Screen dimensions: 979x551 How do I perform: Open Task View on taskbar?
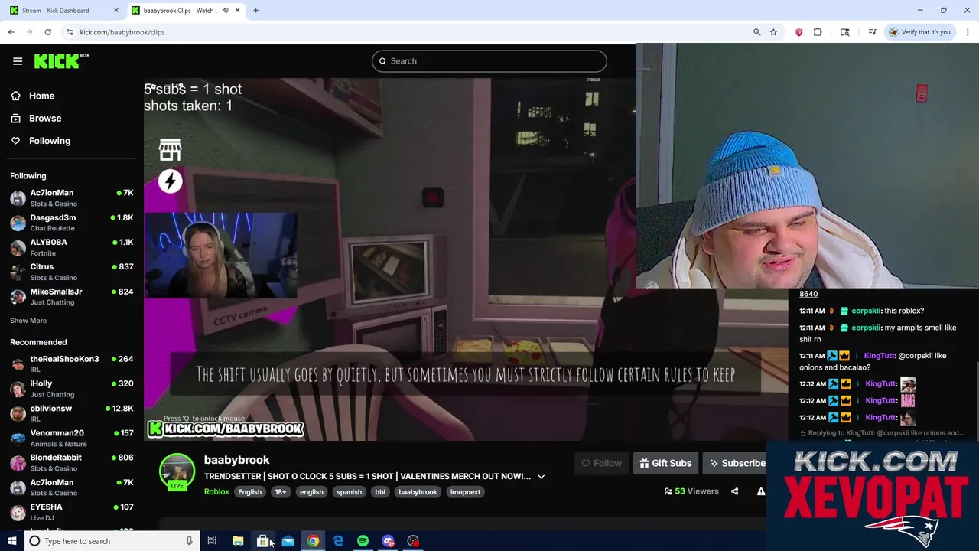pyautogui.click(x=212, y=541)
